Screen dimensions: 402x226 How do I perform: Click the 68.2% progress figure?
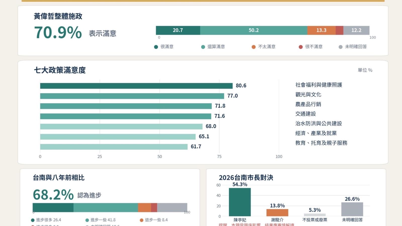(x=53, y=195)
